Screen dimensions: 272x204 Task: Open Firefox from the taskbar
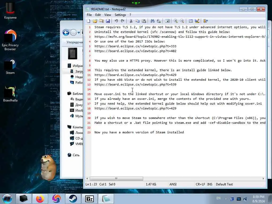(40, 199)
